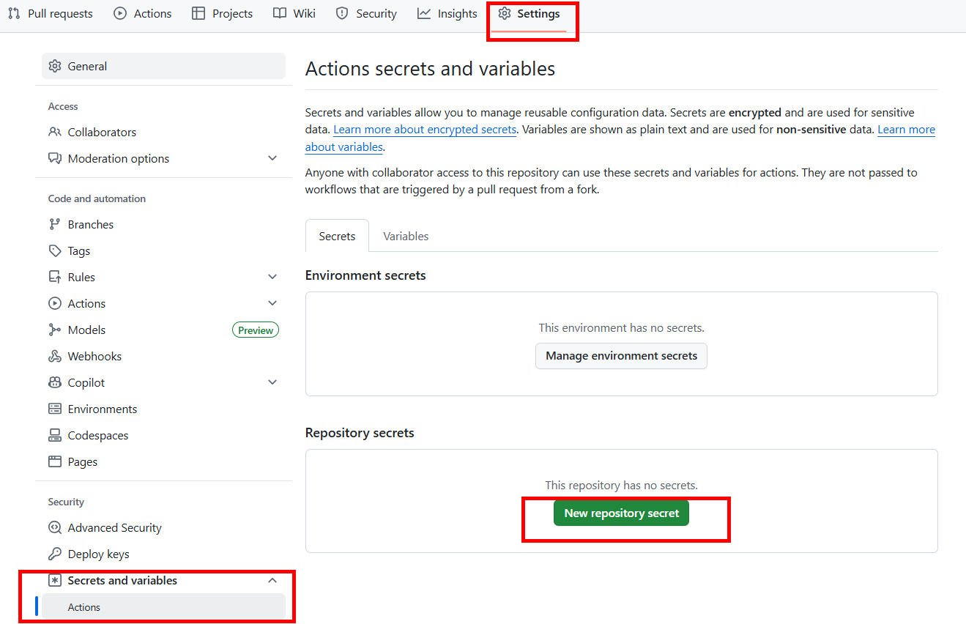
Task: Switch to the Variables tab
Action: 406,236
